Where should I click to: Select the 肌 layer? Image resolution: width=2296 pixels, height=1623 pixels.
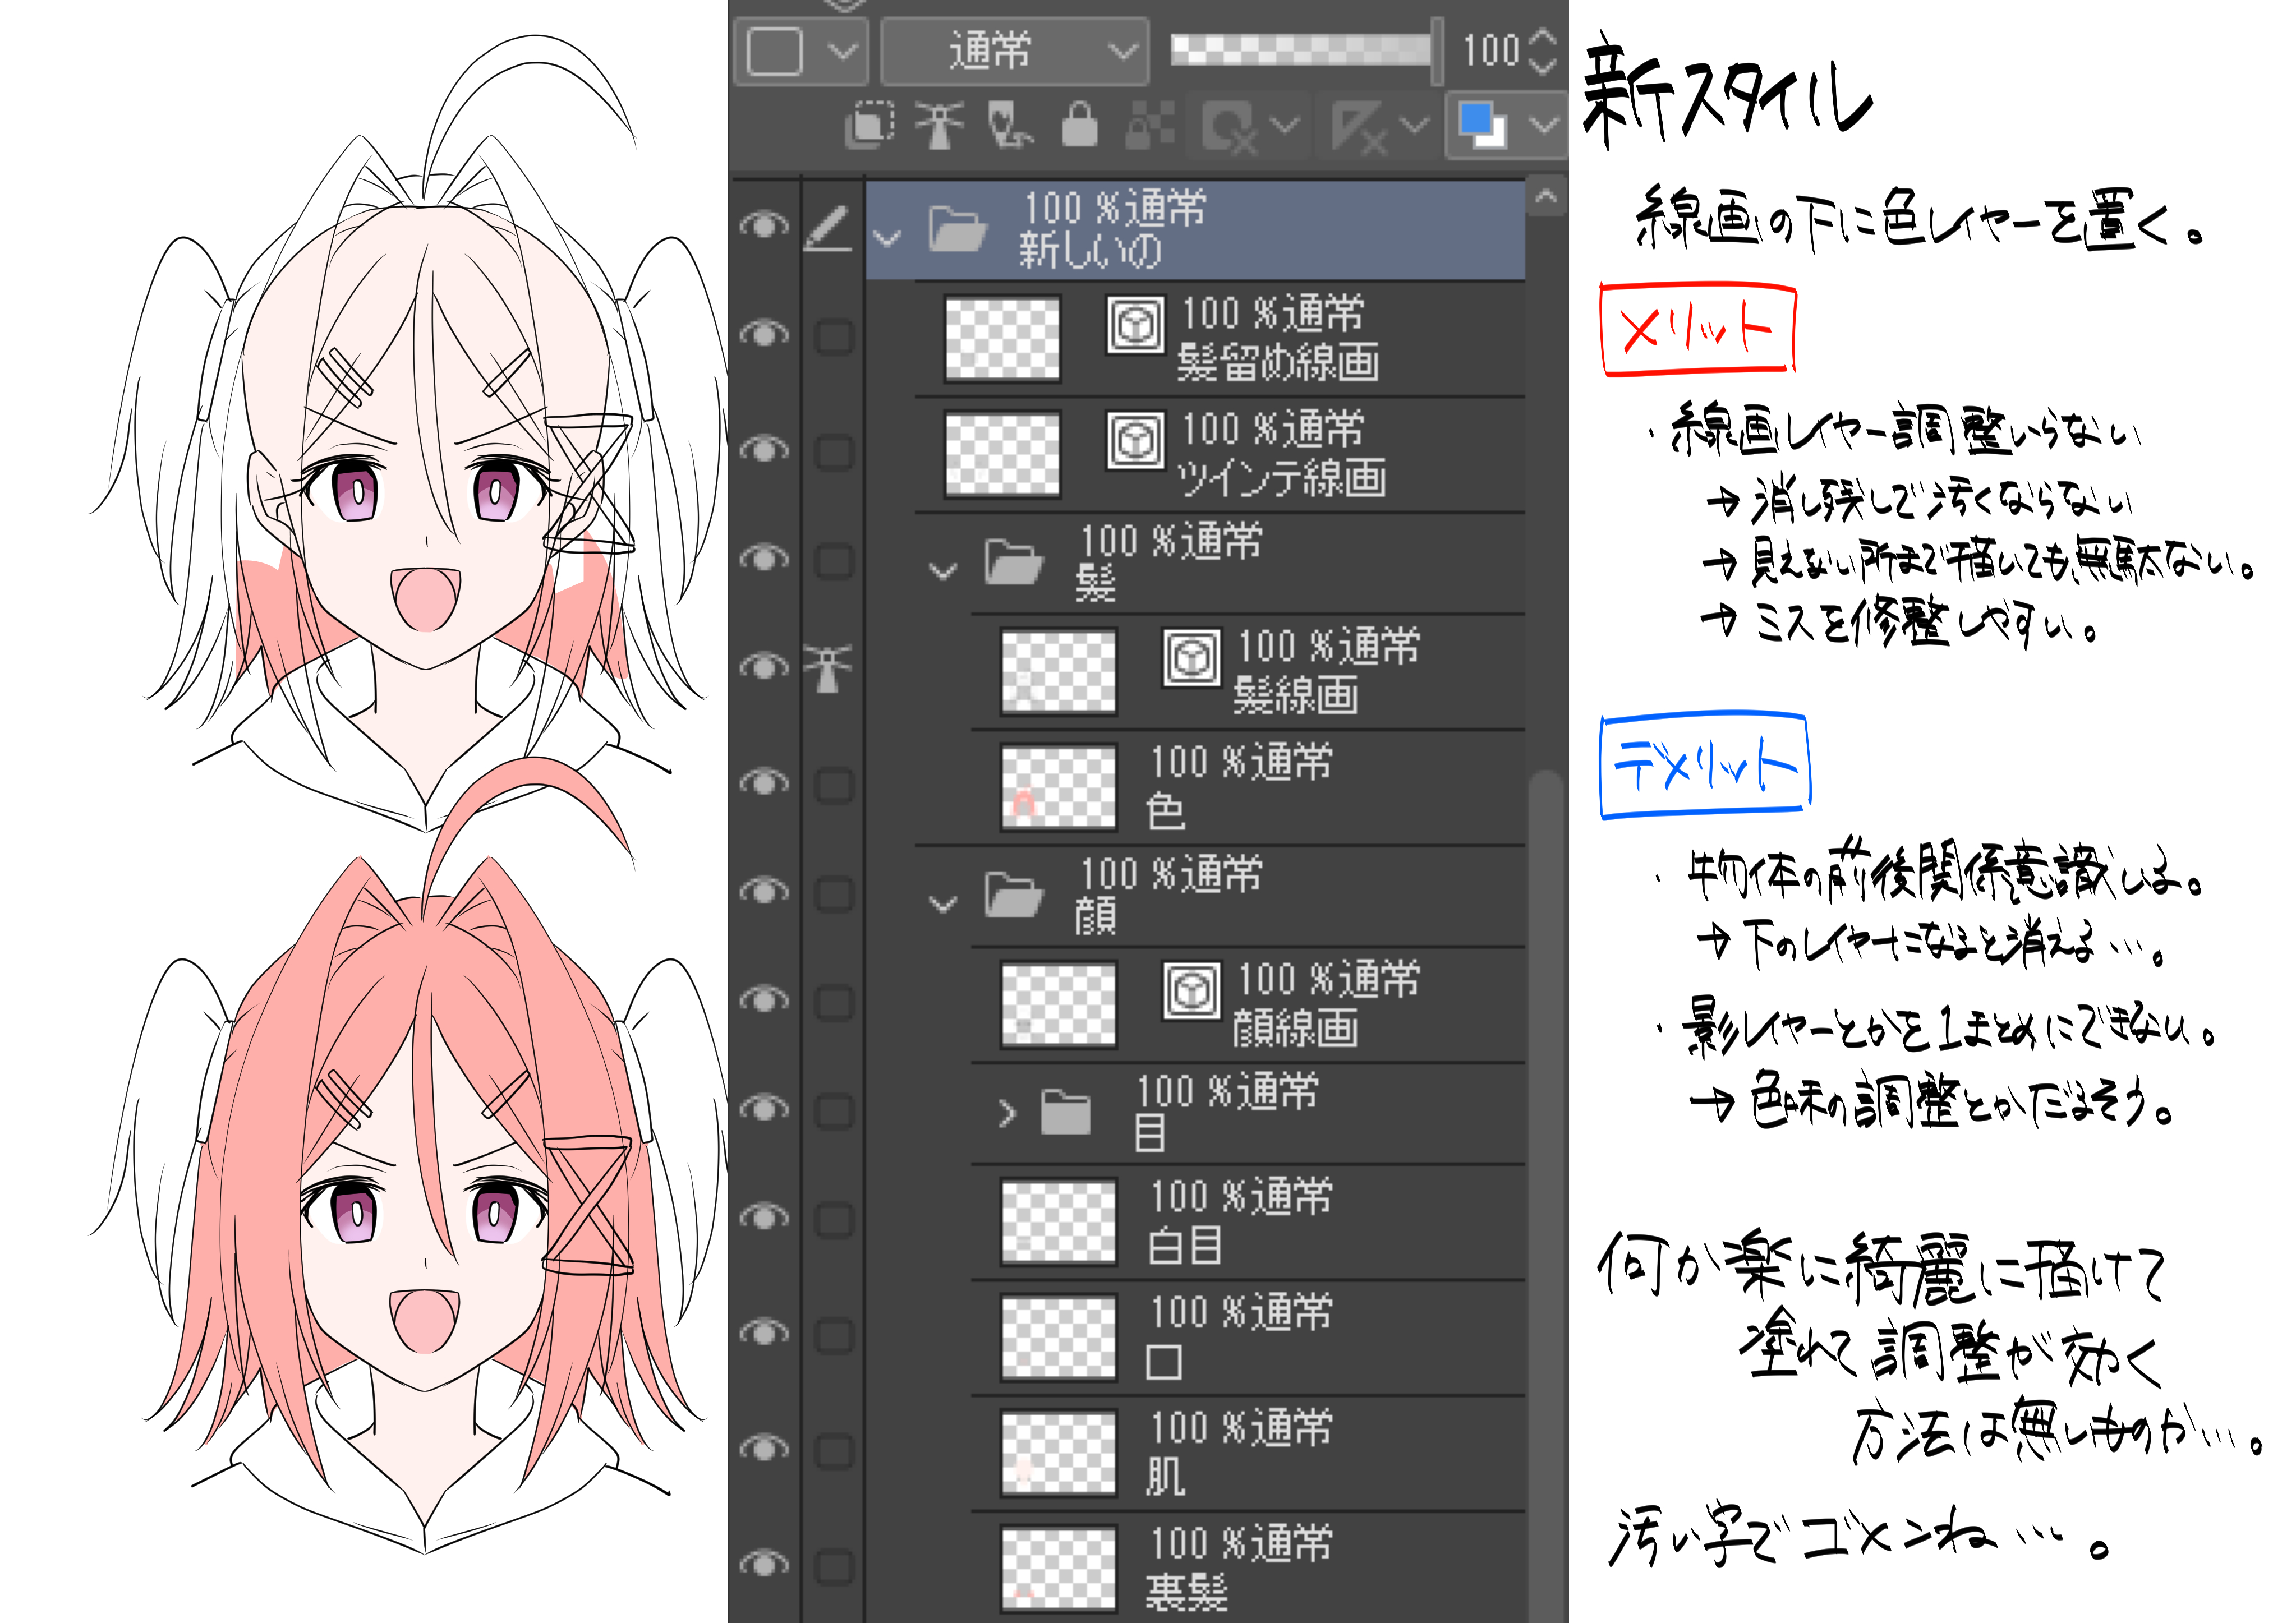pos(1300,1452)
